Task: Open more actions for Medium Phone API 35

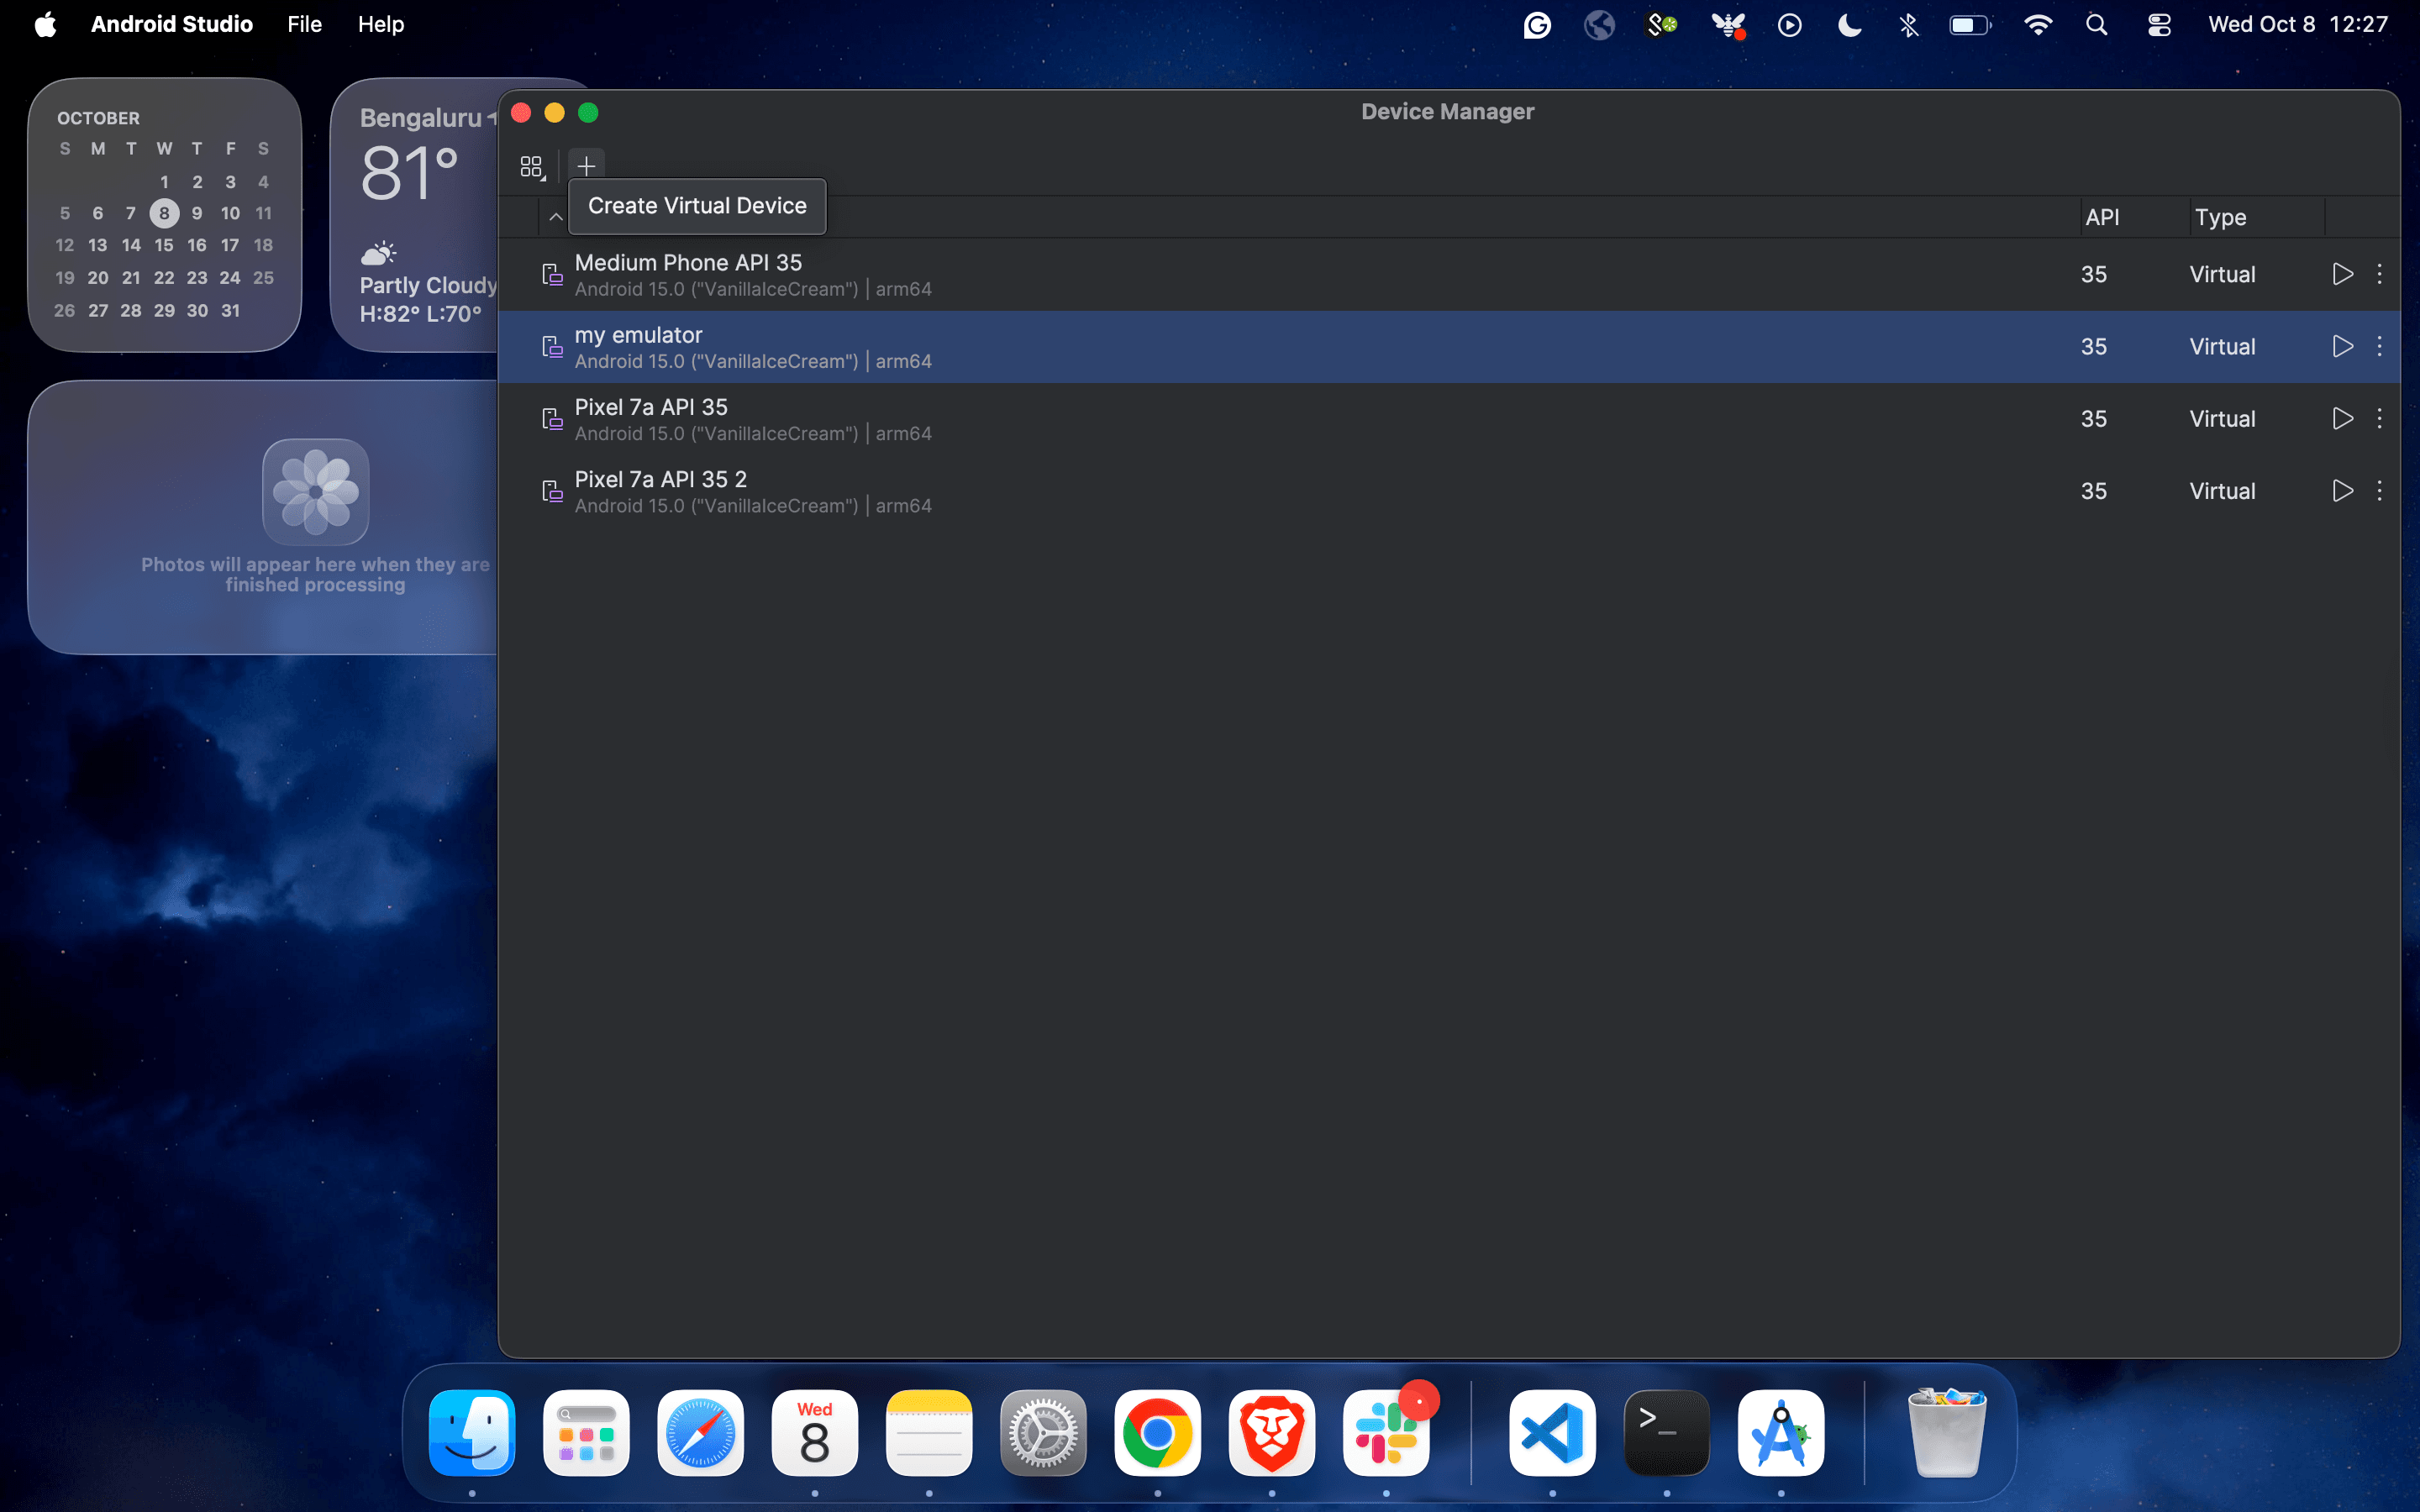Action: 2379,274
